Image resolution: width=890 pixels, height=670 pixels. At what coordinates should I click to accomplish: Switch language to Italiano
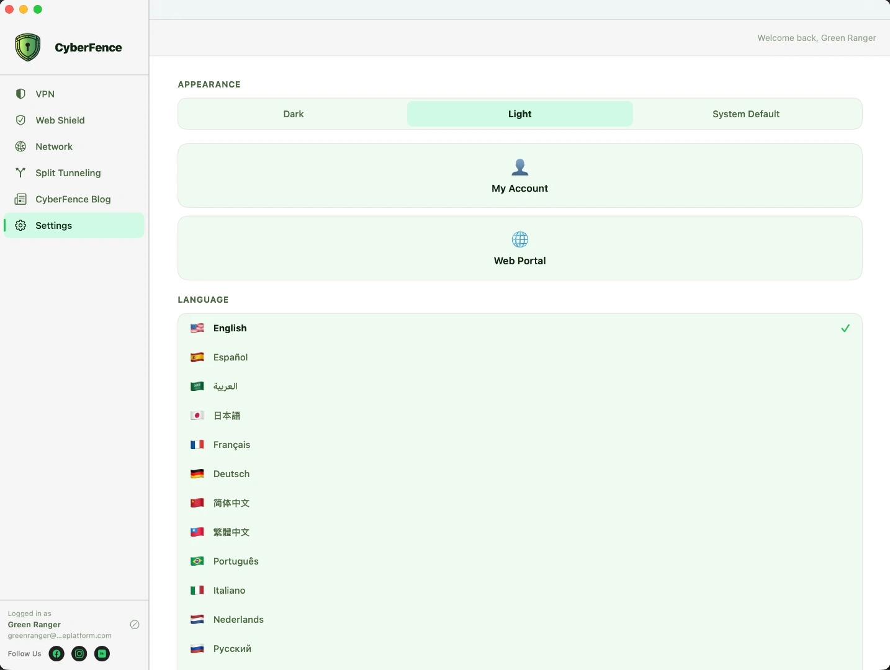coord(520,591)
